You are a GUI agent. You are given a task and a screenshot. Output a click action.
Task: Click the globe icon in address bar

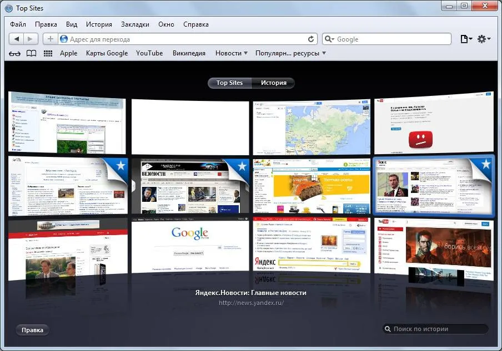64,39
